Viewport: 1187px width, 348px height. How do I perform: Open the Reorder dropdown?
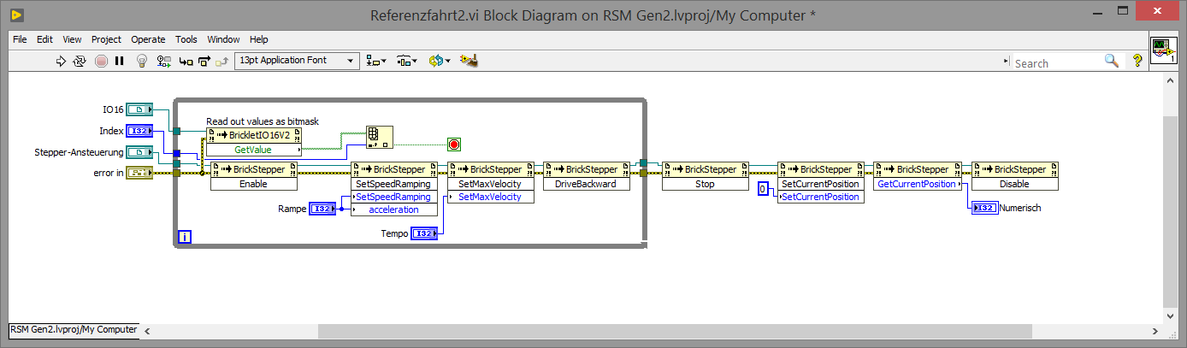(440, 61)
